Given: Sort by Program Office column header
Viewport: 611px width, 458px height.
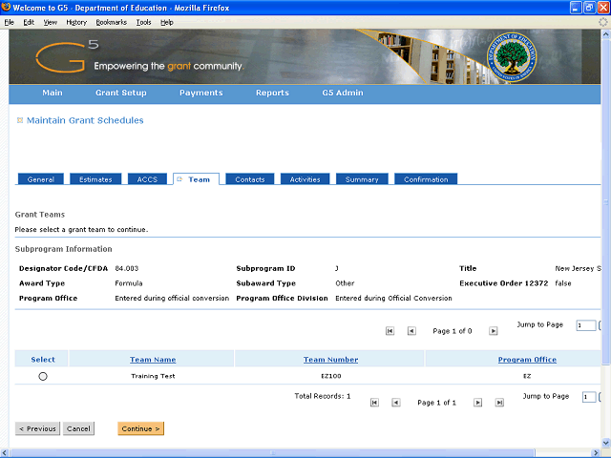Looking at the screenshot, I should (x=527, y=360).
